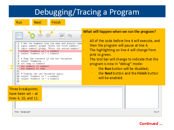This screenshot has height=130, width=174.
Task: Toggle breakpoint on line number 10
Action: click(x=18, y=66)
